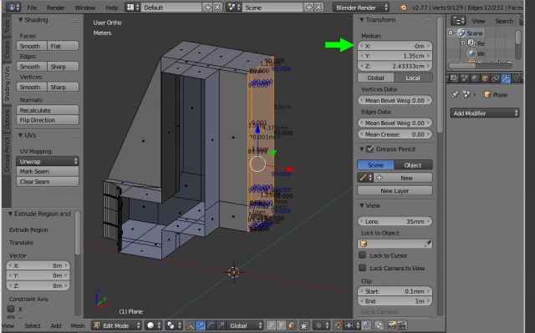Image resolution: width=535 pixels, height=333 pixels.
Task: Adjust the Lens 35mm slider
Action: (395, 221)
